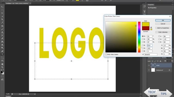Click inside the color gradient field
This screenshot has height=97, width=174.
pyautogui.click(x=121, y=37)
